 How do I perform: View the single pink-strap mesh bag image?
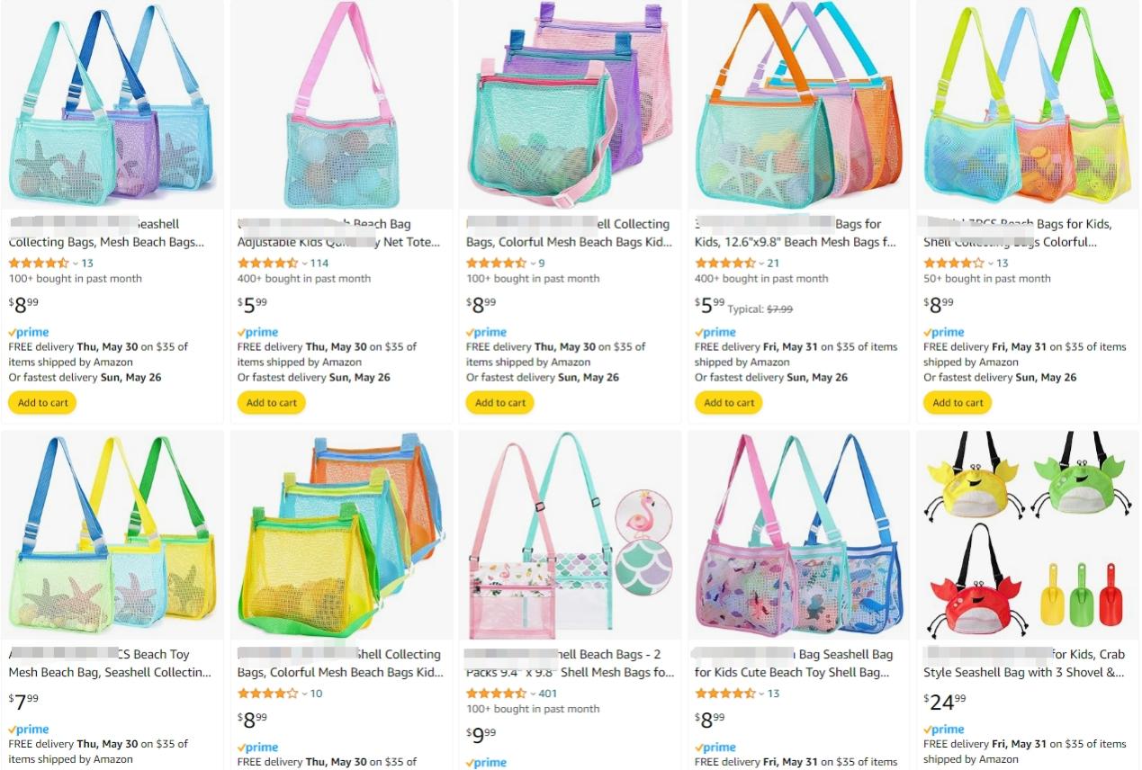[341, 105]
